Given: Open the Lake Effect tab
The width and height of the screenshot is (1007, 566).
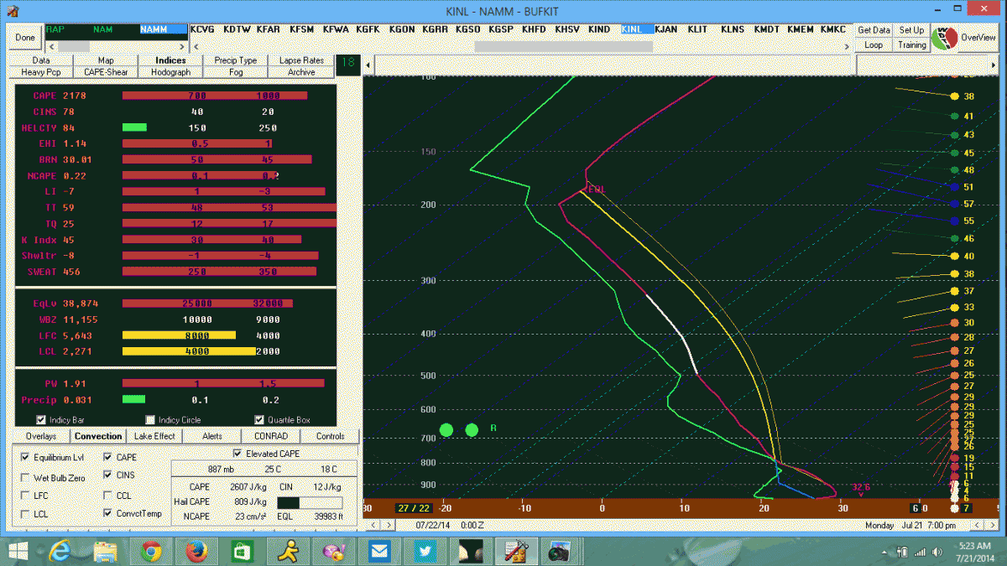Looking at the screenshot, I should (154, 436).
